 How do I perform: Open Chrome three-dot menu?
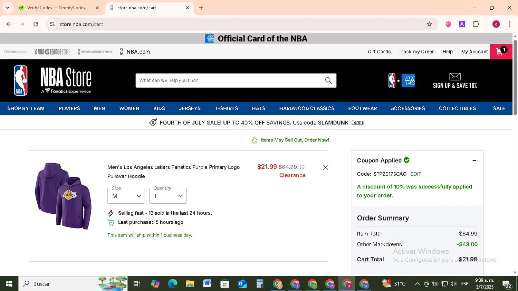pos(510,24)
